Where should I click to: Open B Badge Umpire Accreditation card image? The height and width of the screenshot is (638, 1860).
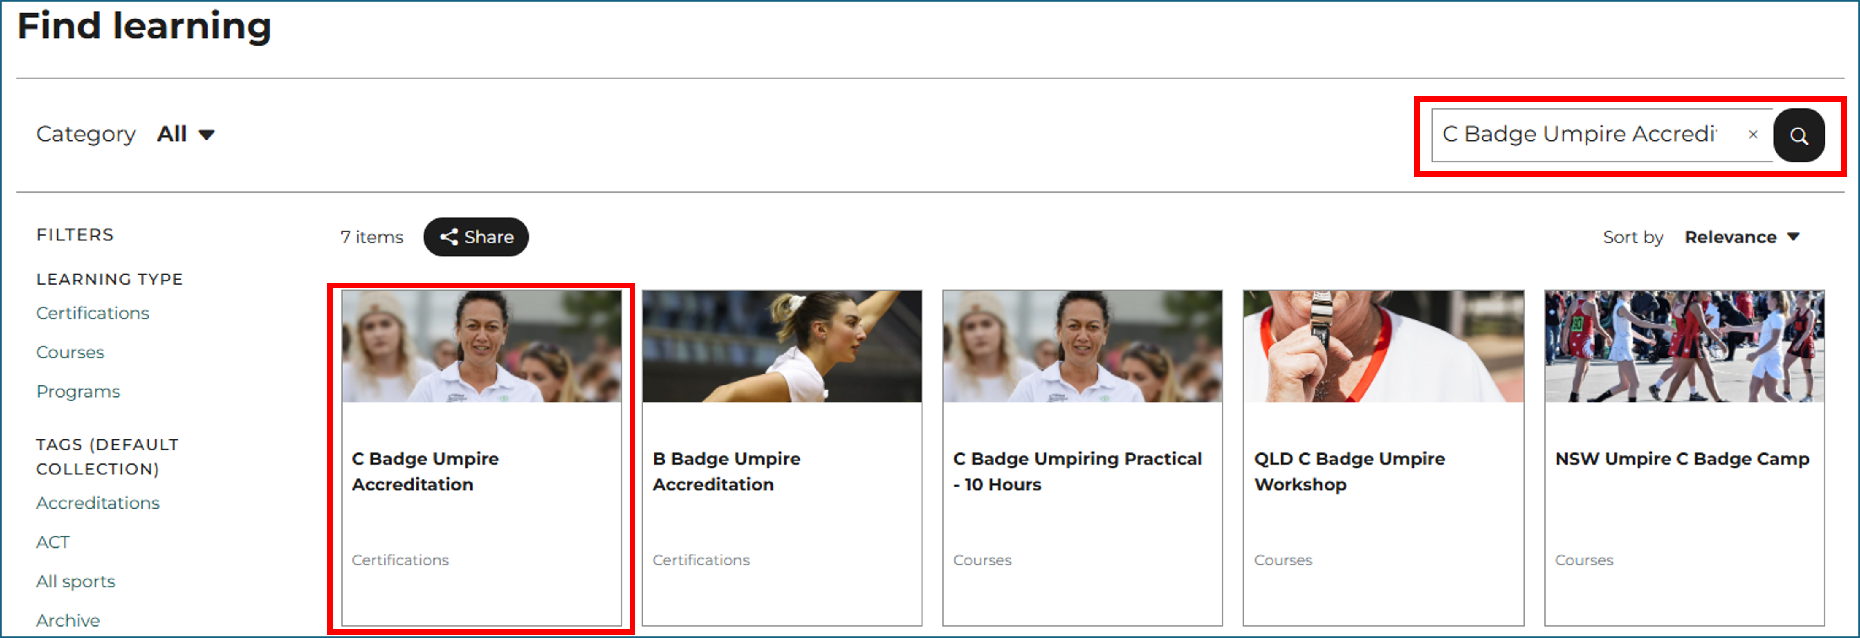tap(782, 347)
